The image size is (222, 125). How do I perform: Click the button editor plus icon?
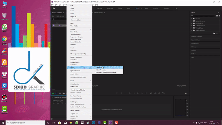point(186,93)
